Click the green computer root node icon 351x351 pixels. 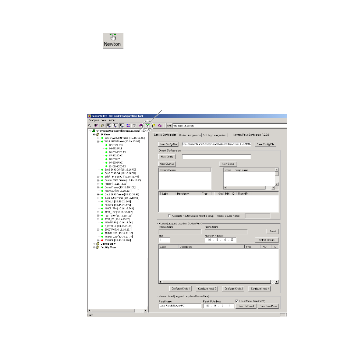[x=94, y=131]
